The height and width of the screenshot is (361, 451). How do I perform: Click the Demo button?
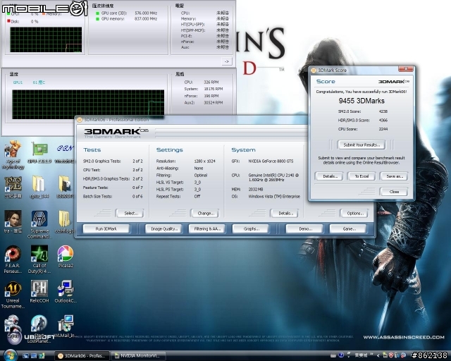[304, 229]
